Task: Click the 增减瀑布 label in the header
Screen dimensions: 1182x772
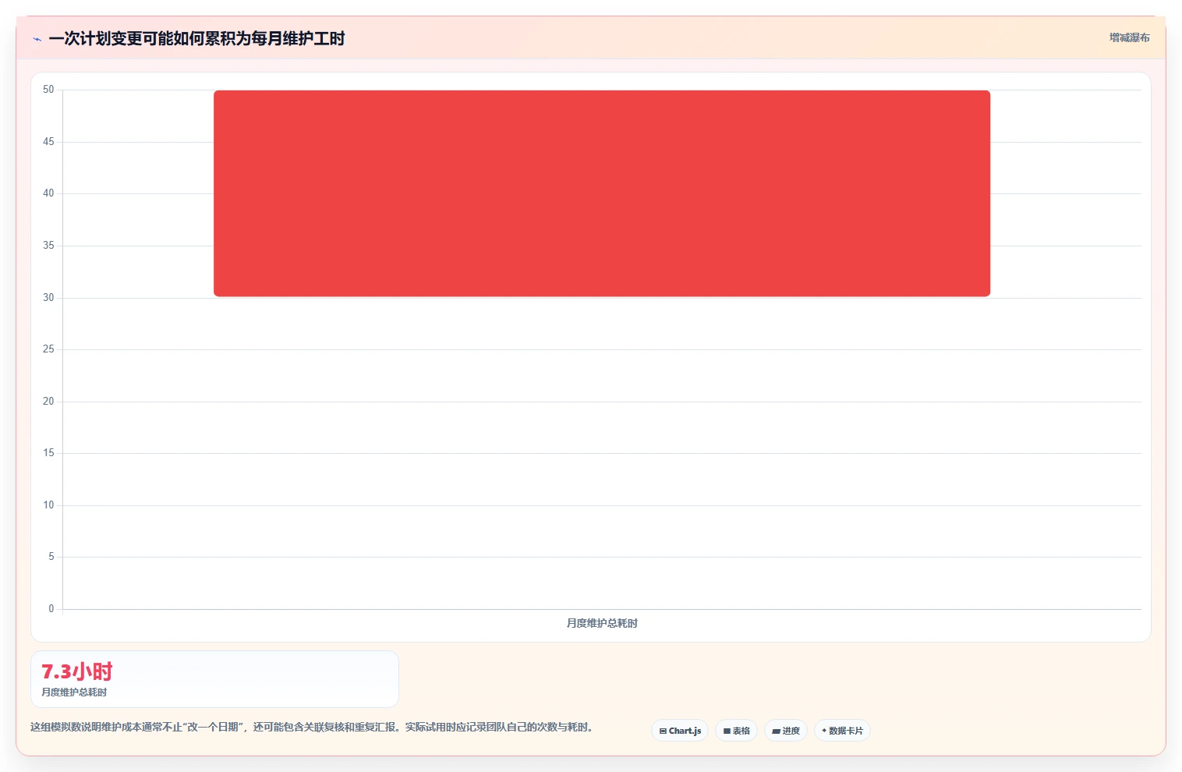Action: (x=1129, y=37)
